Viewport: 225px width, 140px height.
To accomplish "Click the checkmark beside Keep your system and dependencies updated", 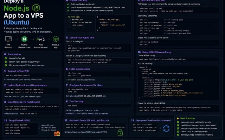I will (x=178, y=128).
